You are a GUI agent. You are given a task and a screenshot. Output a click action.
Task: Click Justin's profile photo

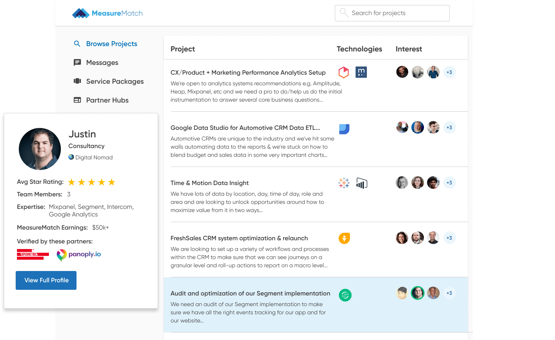(40, 149)
